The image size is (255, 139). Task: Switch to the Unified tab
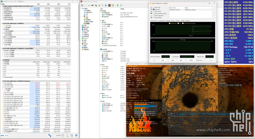click(x=183, y=21)
